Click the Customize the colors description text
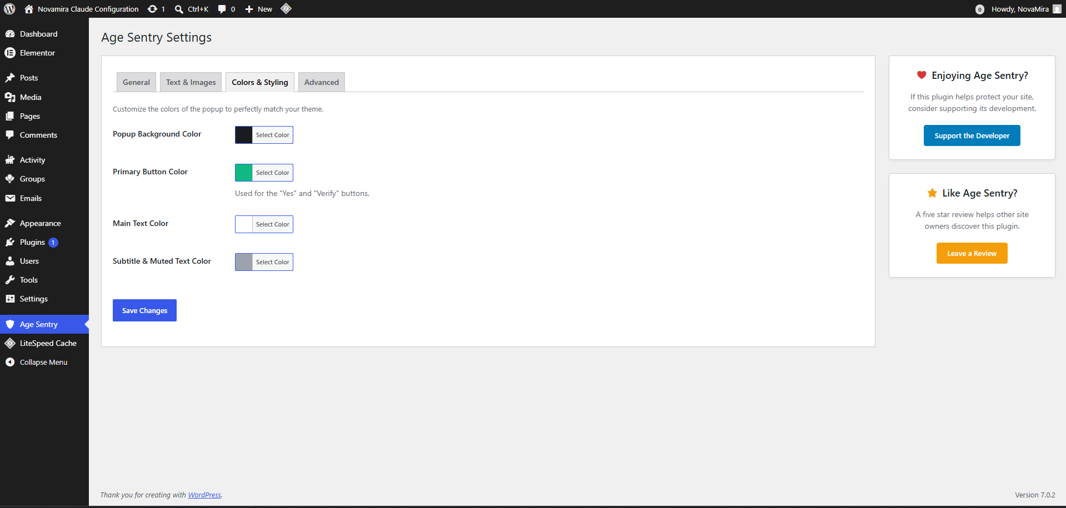This screenshot has height=508, width=1066. point(218,109)
